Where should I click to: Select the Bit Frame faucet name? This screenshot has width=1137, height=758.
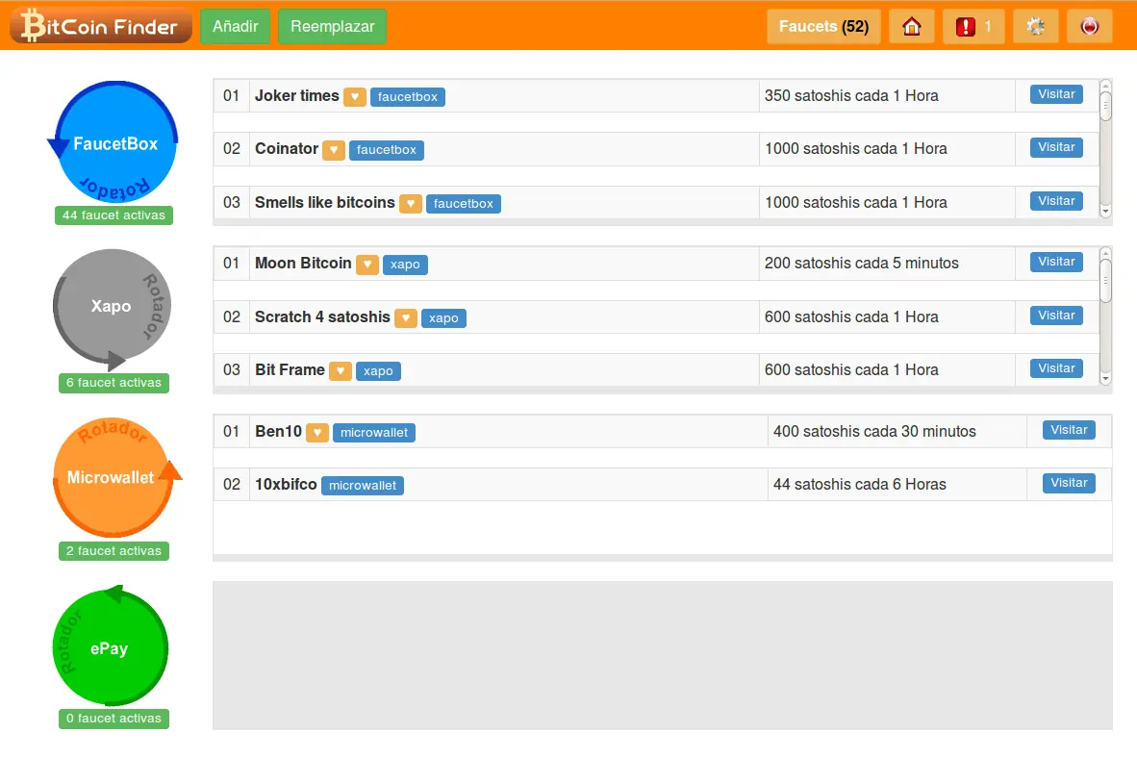[x=291, y=370]
